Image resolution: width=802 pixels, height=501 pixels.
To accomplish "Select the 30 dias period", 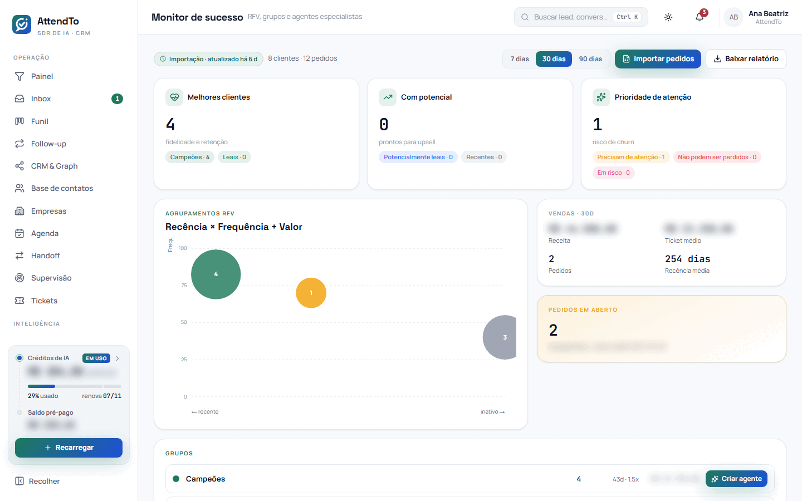I will point(554,59).
